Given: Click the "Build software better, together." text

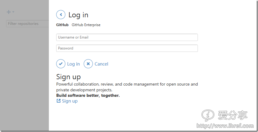Looking at the screenshot, I should (x=88, y=95).
